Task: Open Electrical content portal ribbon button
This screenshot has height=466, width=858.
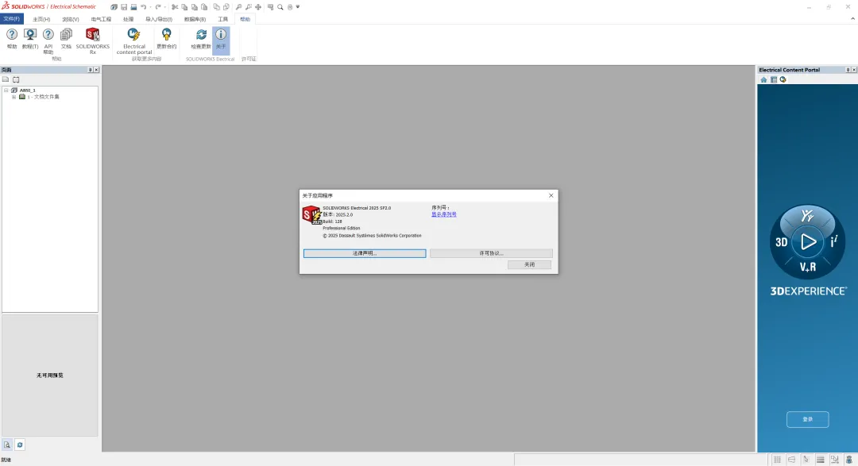Action: click(x=134, y=41)
